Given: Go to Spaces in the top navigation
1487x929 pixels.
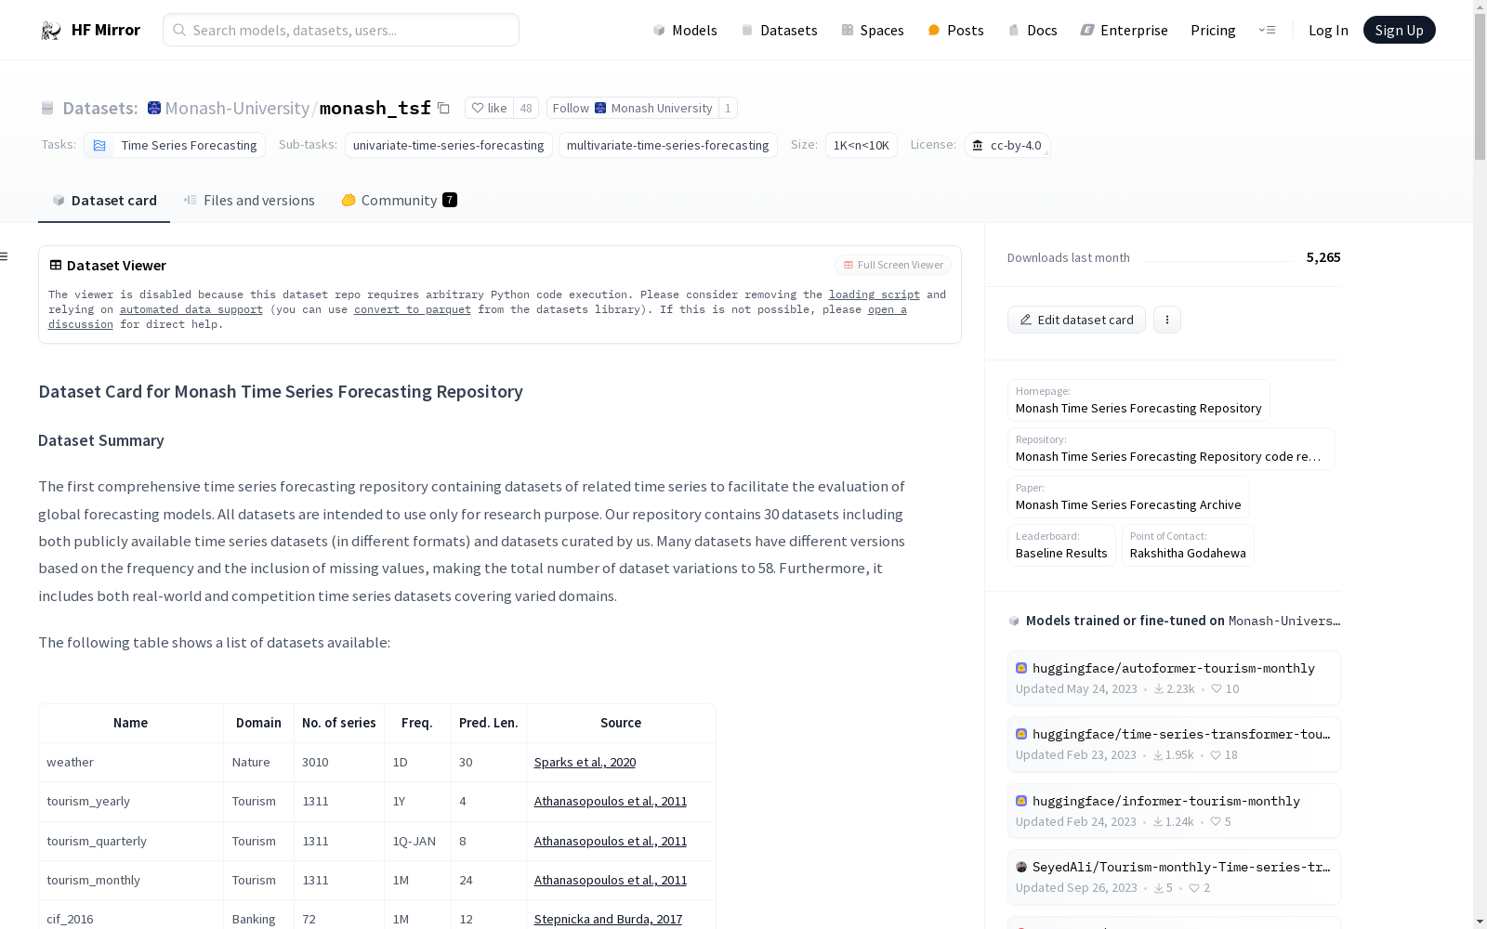Looking at the screenshot, I should coord(873,30).
